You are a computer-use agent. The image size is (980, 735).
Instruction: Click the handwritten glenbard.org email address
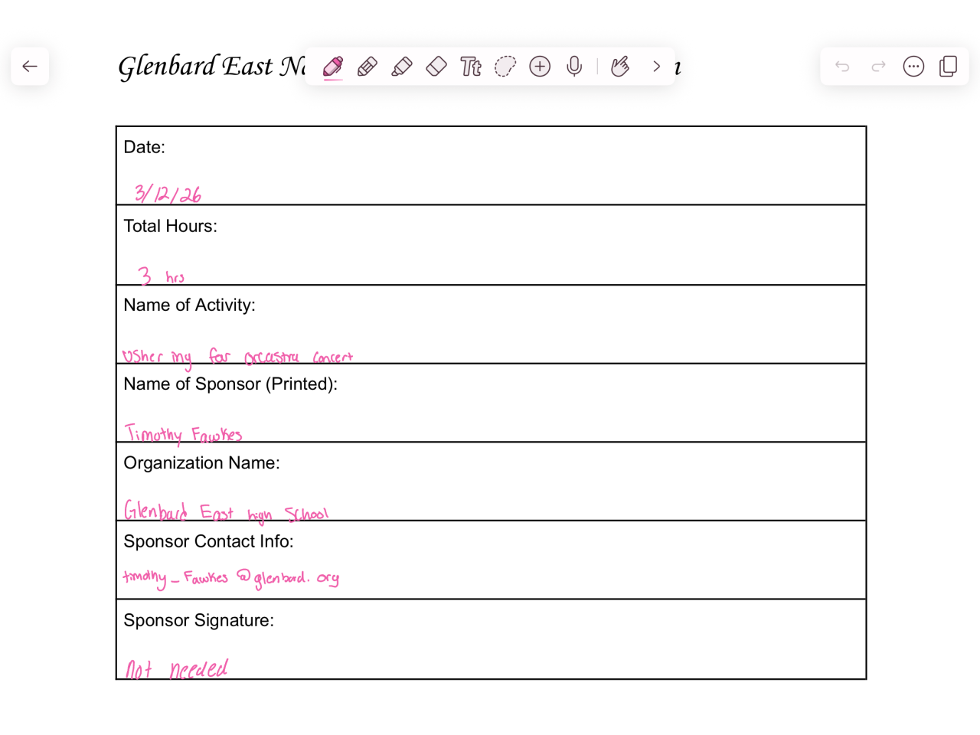click(230, 578)
